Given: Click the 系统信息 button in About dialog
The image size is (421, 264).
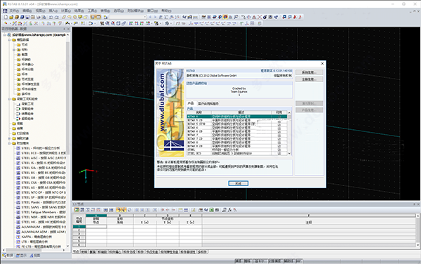Looking at the screenshot, I should [309, 72].
